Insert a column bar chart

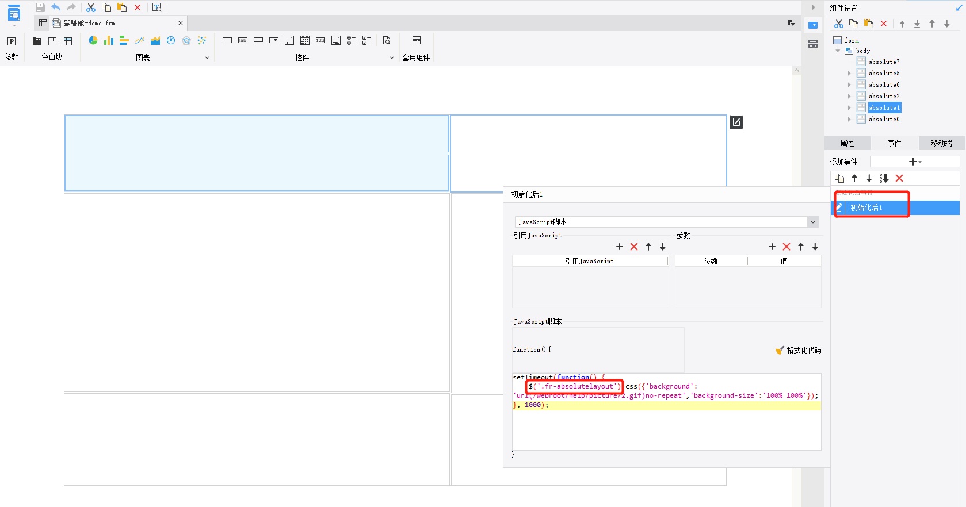click(x=109, y=40)
